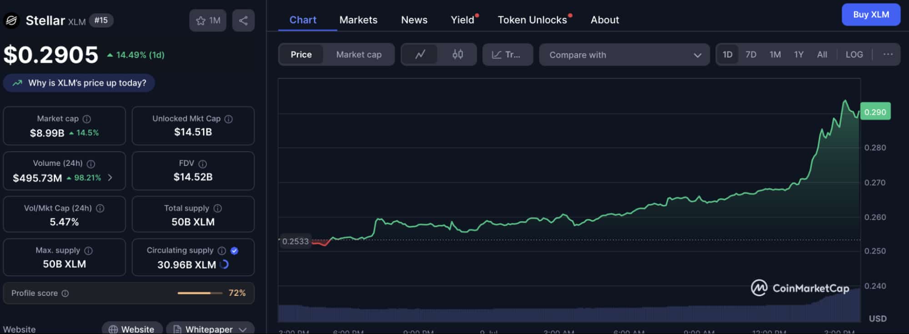The width and height of the screenshot is (909, 334).
Task: Click Why is XLM's price up today
Action: (79, 83)
